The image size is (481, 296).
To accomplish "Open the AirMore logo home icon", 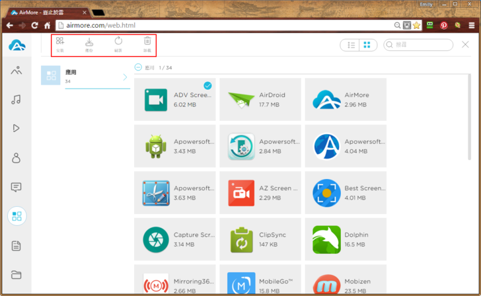I will coord(17,46).
